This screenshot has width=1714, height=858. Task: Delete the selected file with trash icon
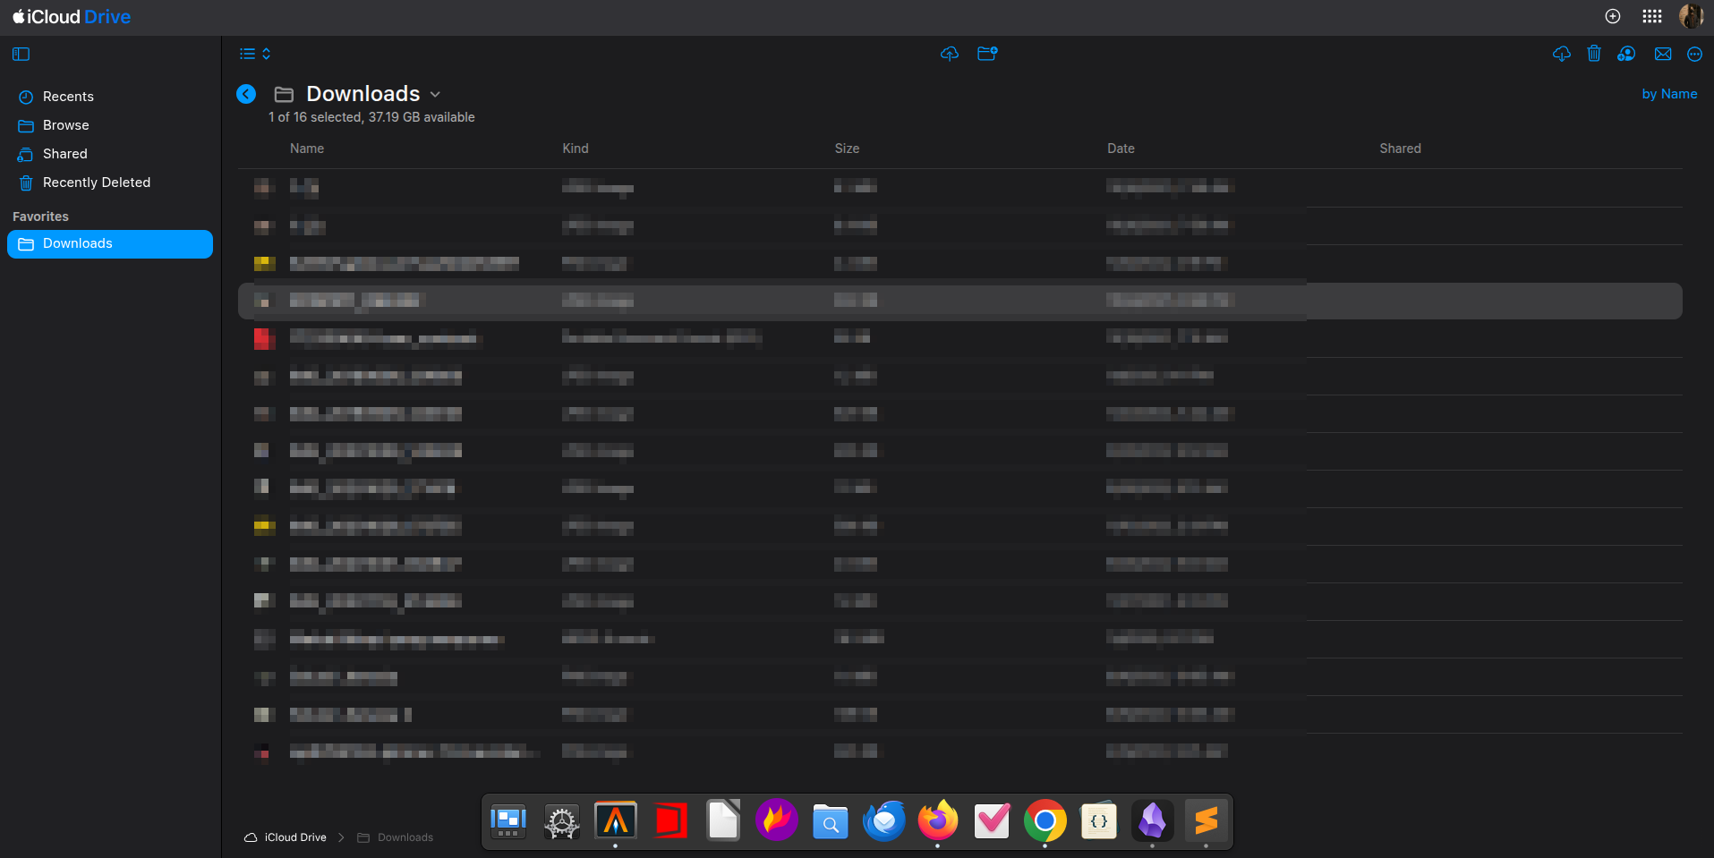point(1594,54)
